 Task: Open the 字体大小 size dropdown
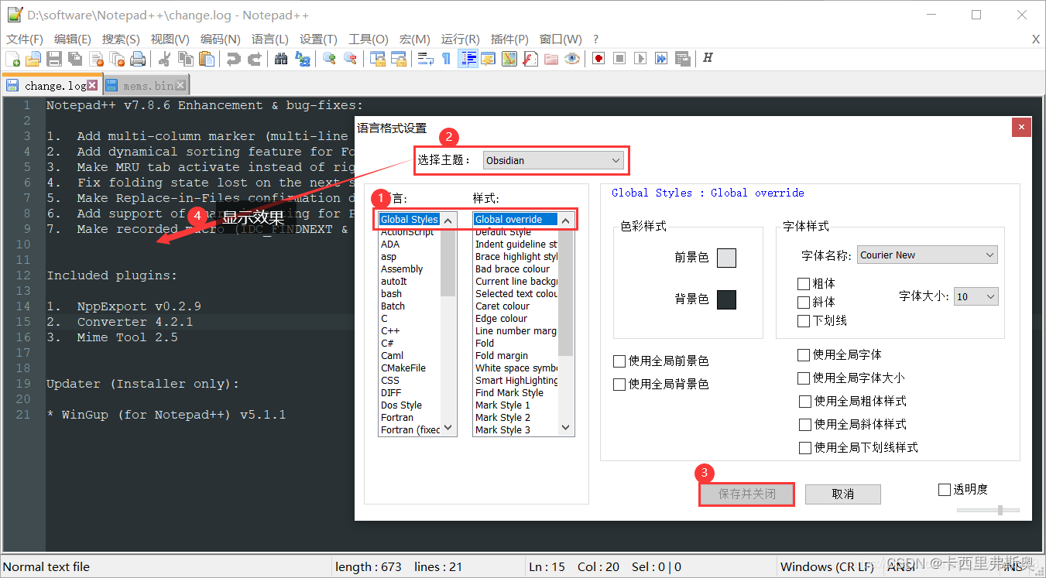pos(976,296)
